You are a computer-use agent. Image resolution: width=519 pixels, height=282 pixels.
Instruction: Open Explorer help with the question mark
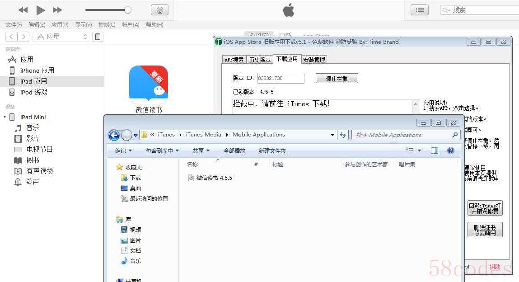pyautogui.click(x=450, y=150)
